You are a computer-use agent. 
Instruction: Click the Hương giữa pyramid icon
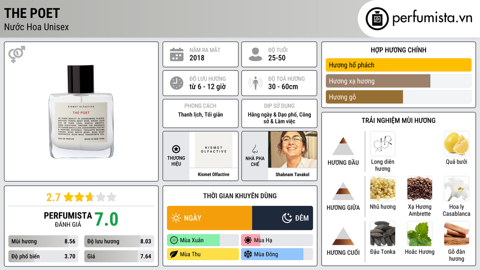pyautogui.click(x=343, y=191)
